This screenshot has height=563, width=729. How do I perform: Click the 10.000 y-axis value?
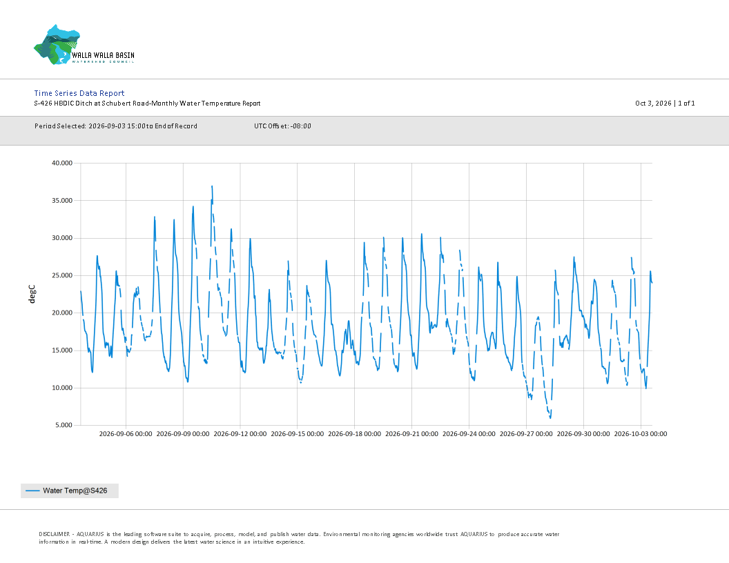(62, 388)
